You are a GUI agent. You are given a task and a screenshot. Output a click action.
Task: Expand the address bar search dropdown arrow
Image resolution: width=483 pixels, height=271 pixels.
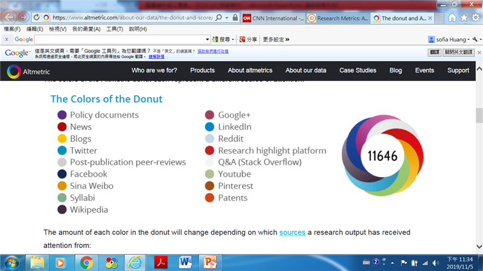[226, 18]
